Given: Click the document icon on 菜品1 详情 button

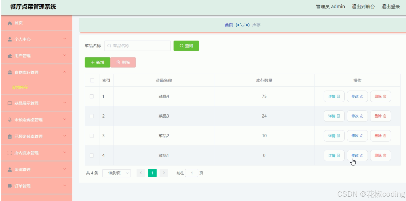Looking at the screenshot, I should 339,155.
